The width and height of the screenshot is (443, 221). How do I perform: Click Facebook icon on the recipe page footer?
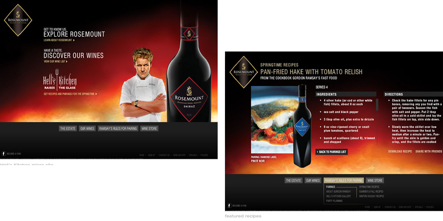229,205
